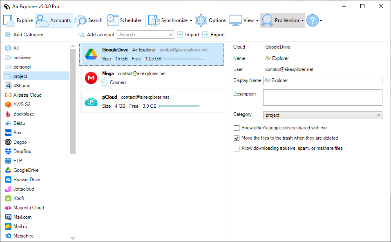
Task: Click the GoogleDrive storage usage bar
Action: (184, 59)
